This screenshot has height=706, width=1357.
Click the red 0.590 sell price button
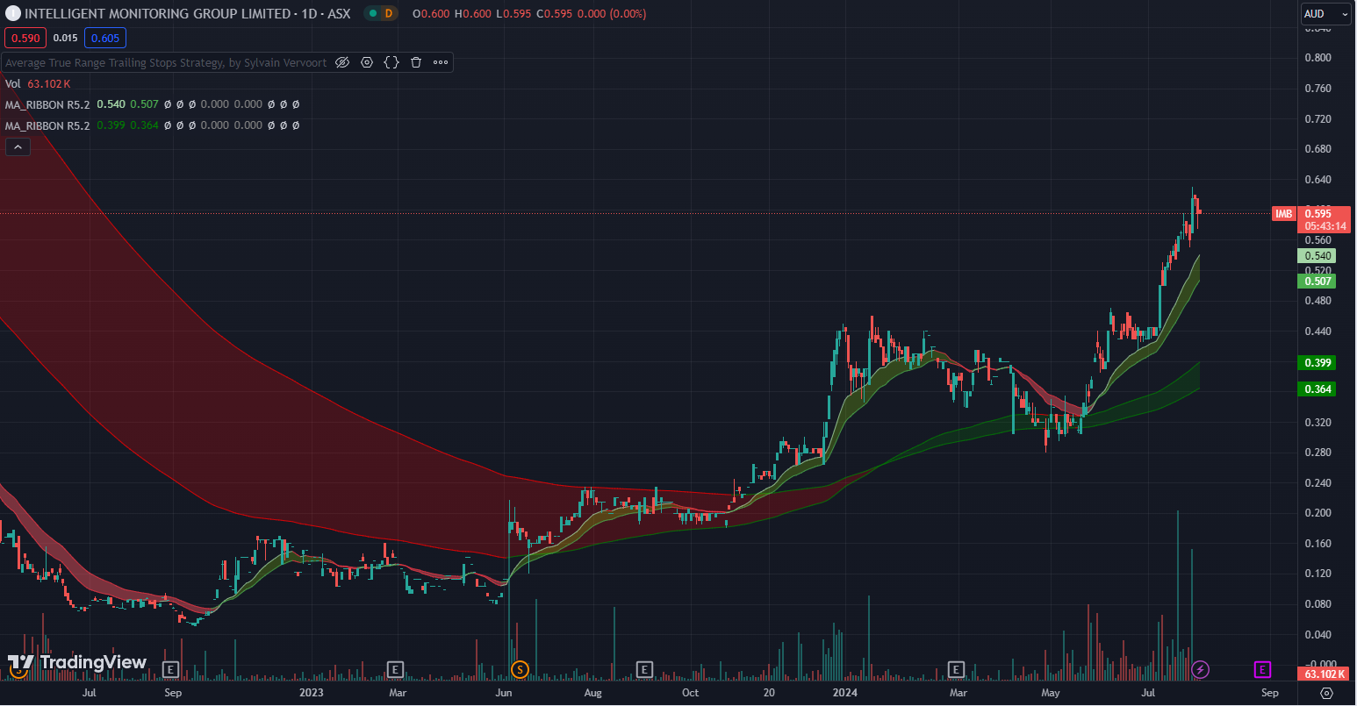tap(25, 38)
